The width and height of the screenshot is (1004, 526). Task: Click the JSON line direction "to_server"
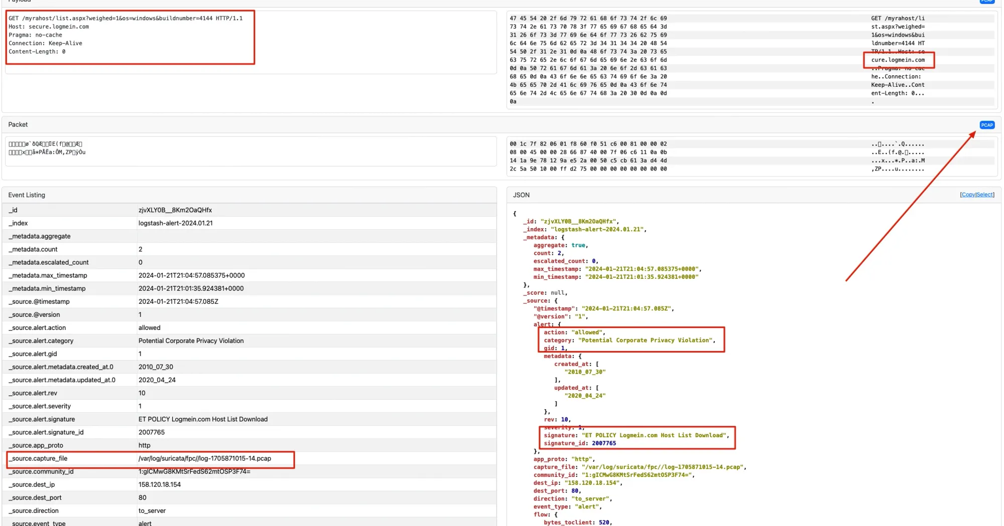tap(573, 498)
